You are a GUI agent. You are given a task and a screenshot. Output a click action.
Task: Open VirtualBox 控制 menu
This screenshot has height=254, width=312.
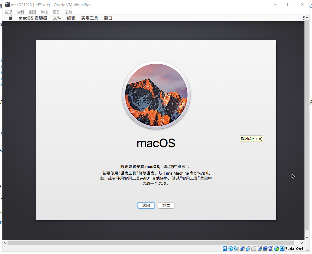click(x=20, y=12)
